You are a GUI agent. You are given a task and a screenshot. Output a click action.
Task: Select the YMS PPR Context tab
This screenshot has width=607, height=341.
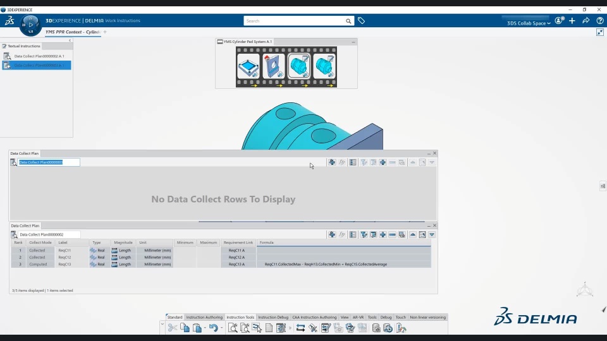click(x=73, y=32)
